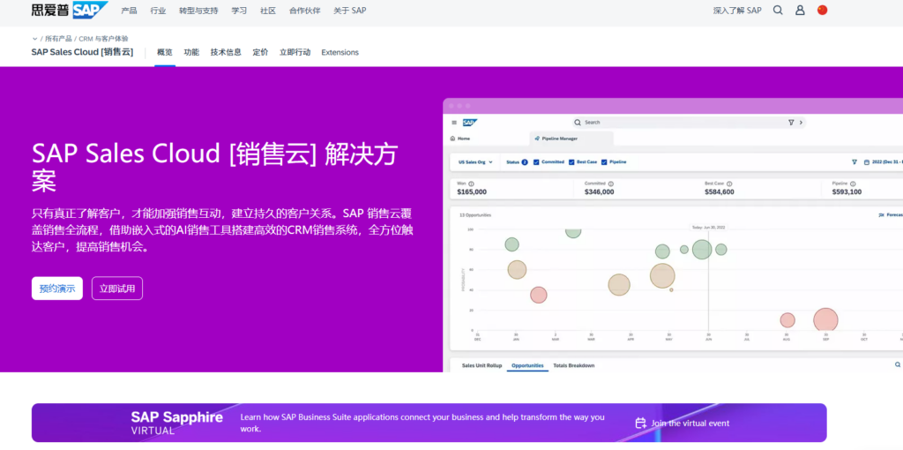Click the info icon next to Pipeline total
Viewport: 903px width, 450px height.
(x=854, y=184)
